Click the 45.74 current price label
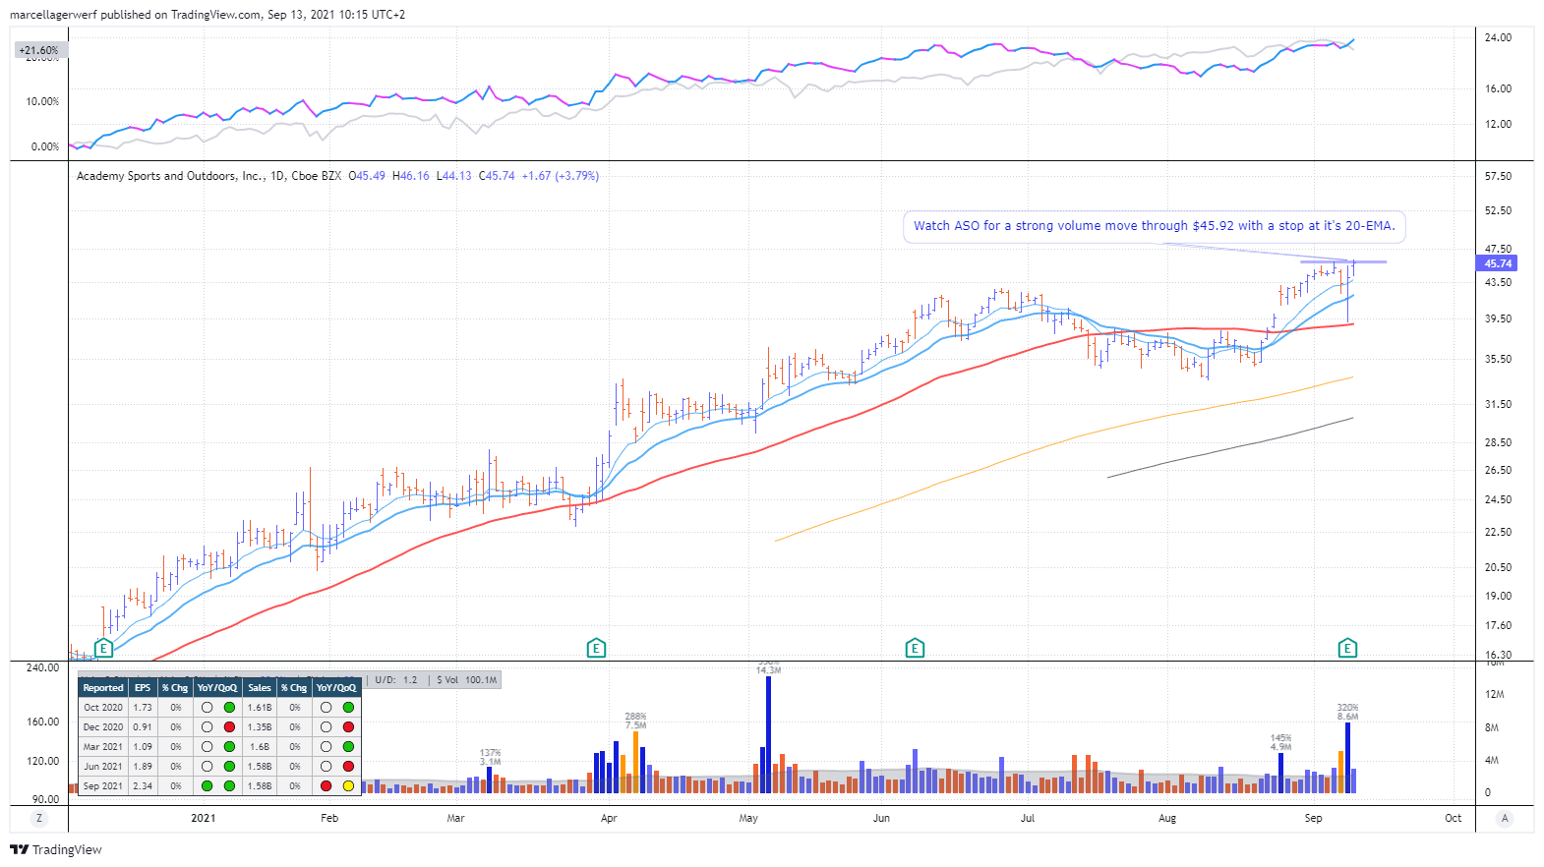Screen dimensions: 1544x867 pos(1497,263)
